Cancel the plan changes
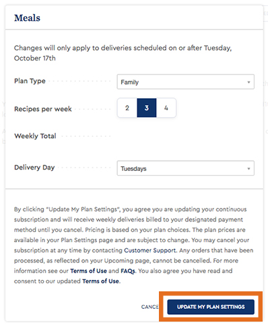The image size is (268, 327). [150, 307]
